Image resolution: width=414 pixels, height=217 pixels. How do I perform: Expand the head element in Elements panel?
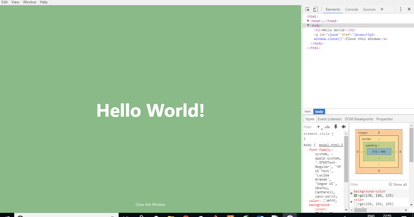click(x=308, y=21)
